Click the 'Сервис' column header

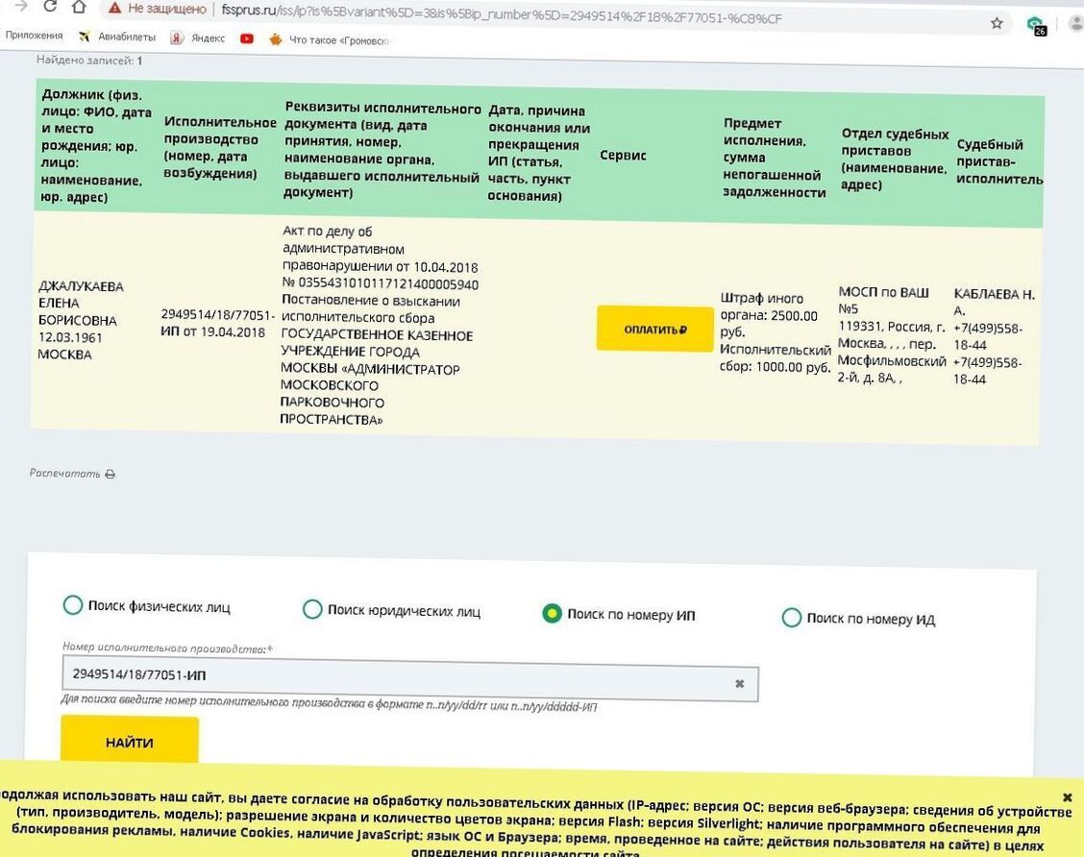(623, 155)
